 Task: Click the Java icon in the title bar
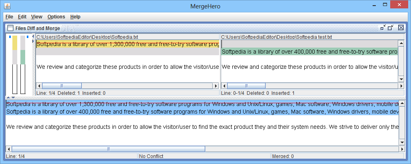coord(7,6)
